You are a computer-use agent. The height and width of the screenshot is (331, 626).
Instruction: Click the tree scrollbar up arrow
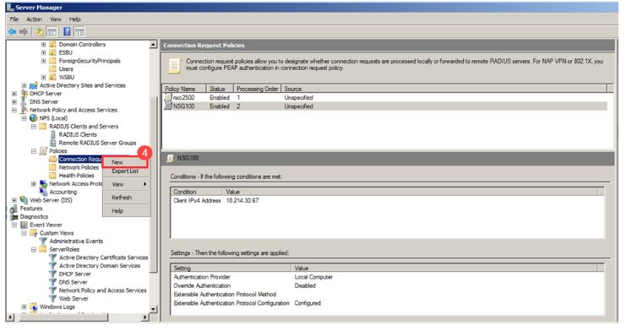pyautogui.click(x=153, y=45)
